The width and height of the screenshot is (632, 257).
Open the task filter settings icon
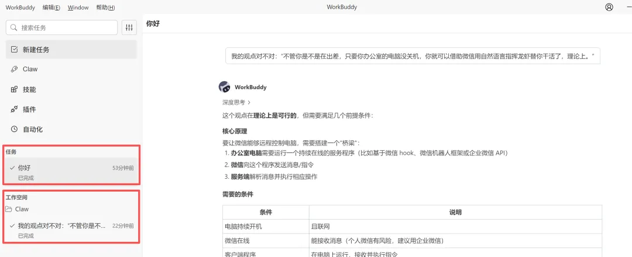pyautogui.click(x=129, y=28)
